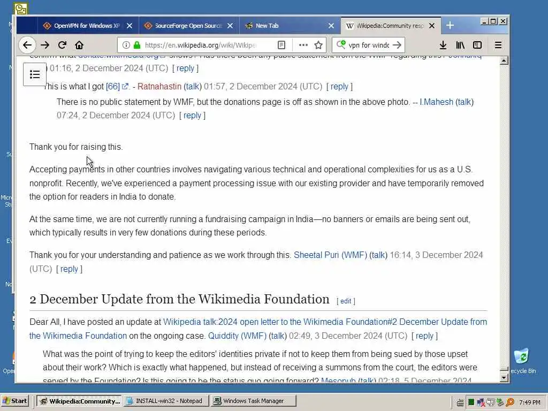548x411 pixels.
Task: Open the Recycle Bin on desktop
Action: click(521, 361)
